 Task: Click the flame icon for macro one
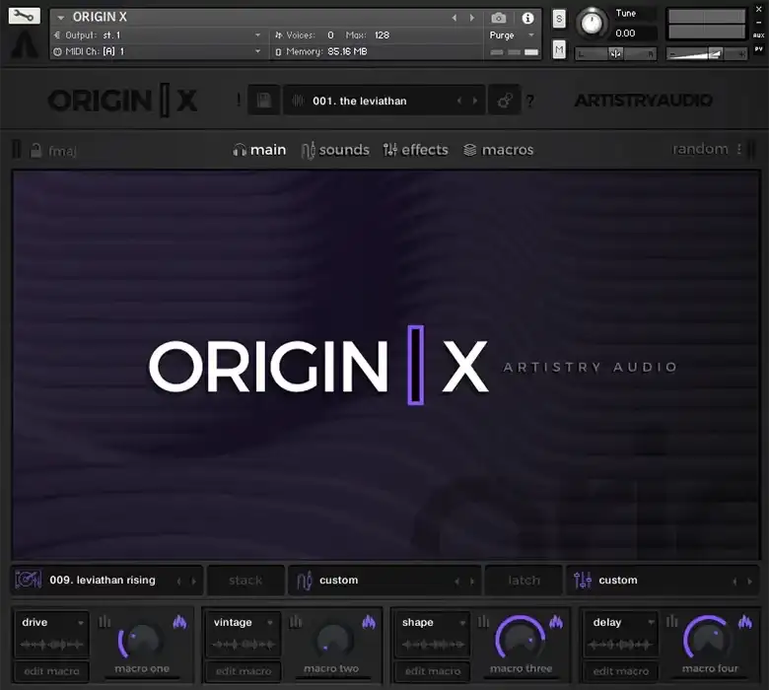point(180,622)
